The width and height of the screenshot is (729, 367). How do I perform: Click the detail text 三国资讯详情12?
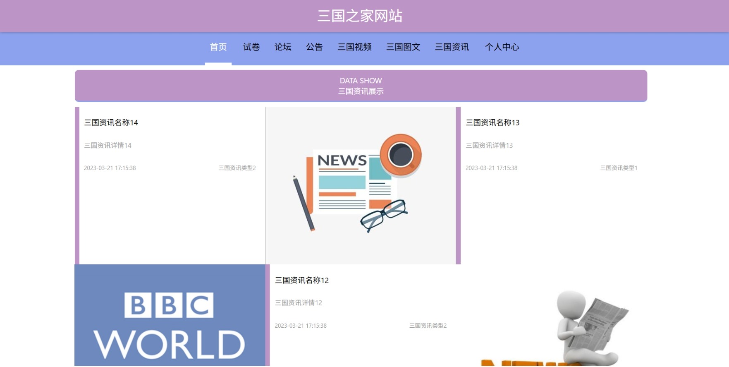click(x=299, y=303)
